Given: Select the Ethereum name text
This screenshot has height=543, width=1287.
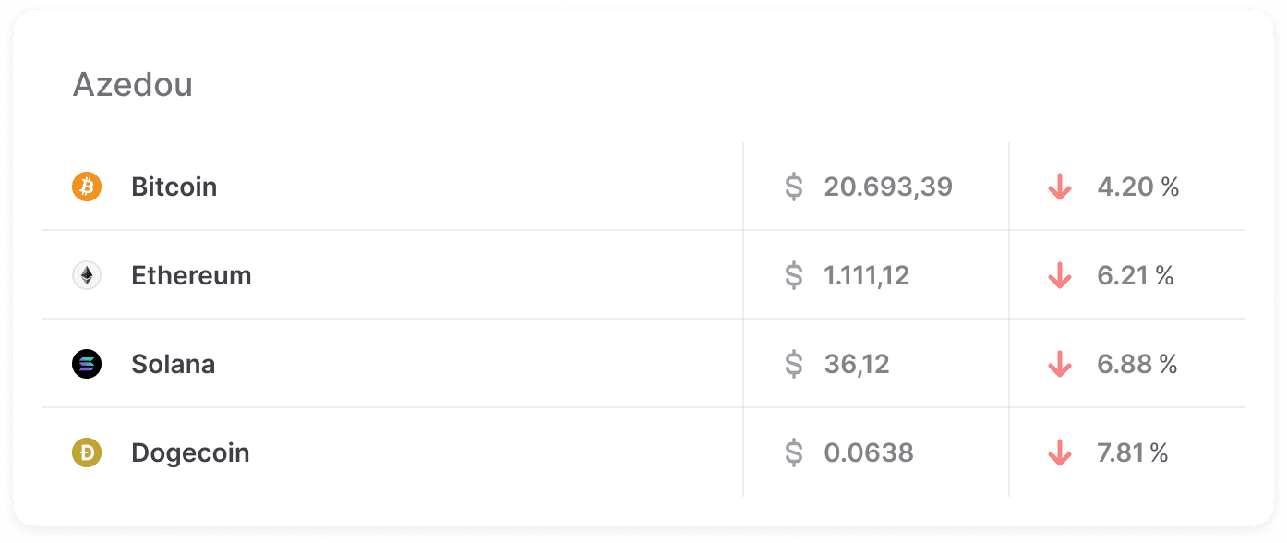Looking at the screenshot, I should [x=191, y=274].
